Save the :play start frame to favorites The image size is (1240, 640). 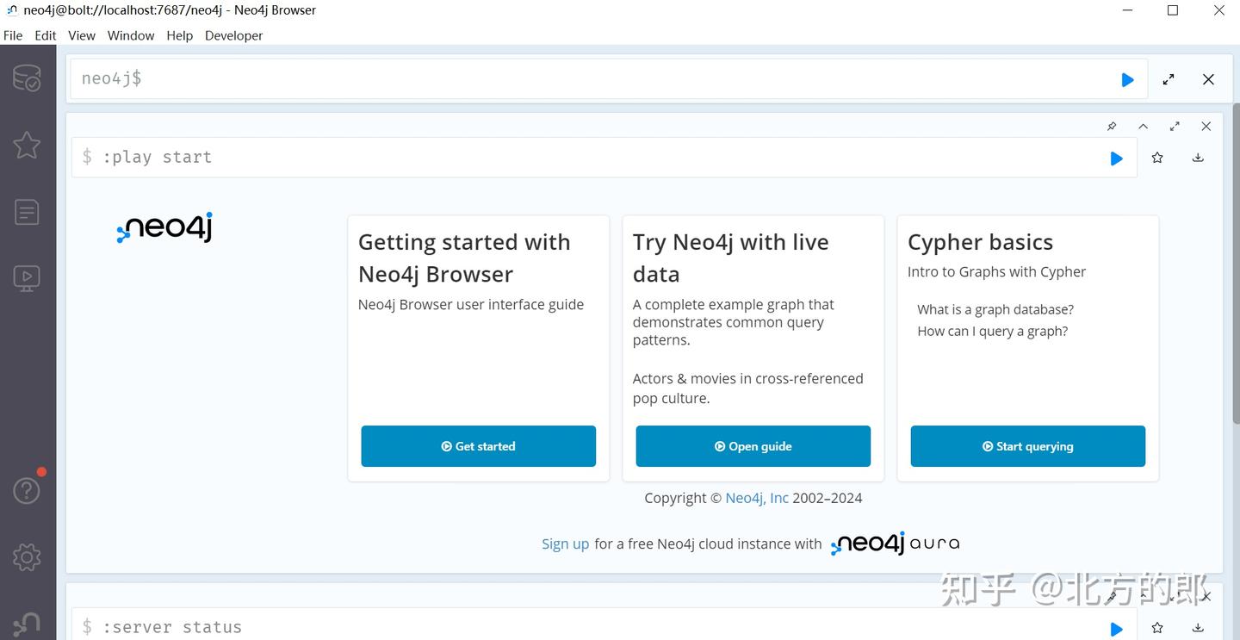pos(1156,157)
